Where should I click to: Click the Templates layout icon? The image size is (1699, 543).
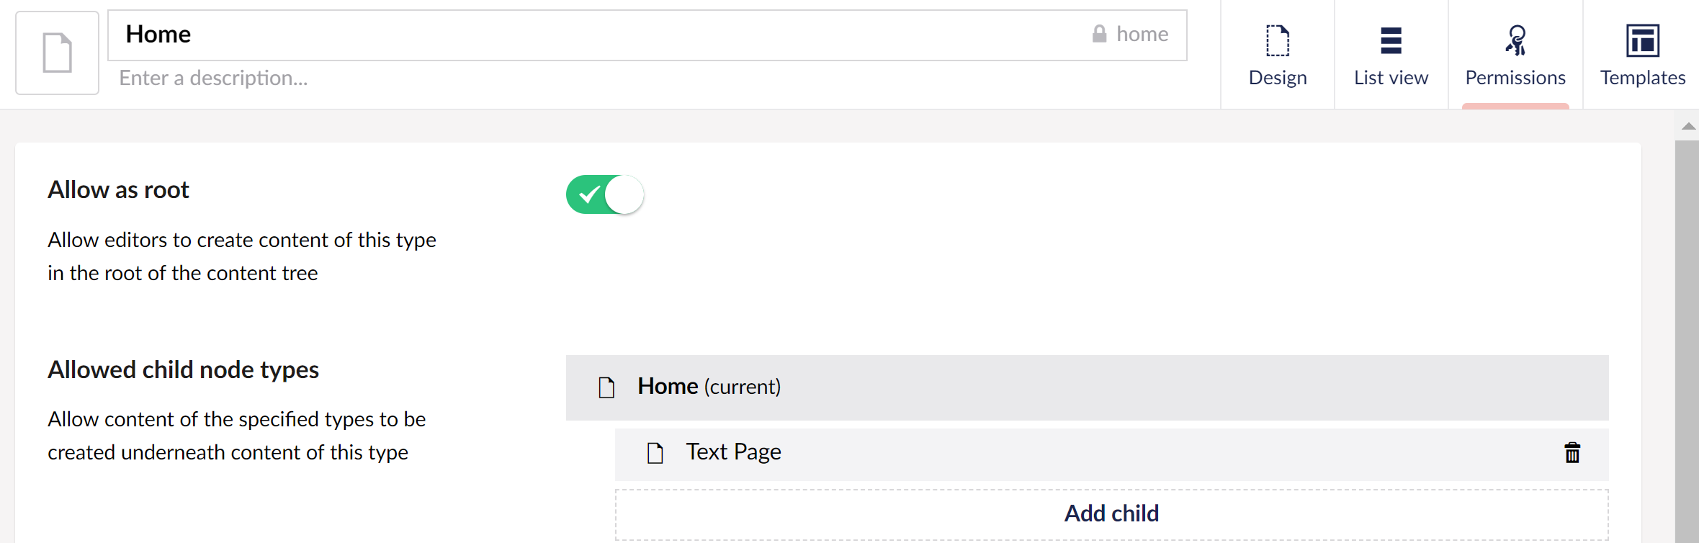click(1643, 40)
